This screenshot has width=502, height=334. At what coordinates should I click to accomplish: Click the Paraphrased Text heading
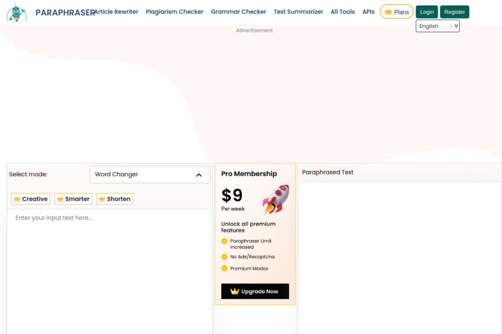tap(327, 172)
